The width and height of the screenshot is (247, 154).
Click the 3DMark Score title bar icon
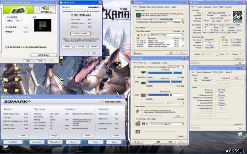click(x=61, y=3)
